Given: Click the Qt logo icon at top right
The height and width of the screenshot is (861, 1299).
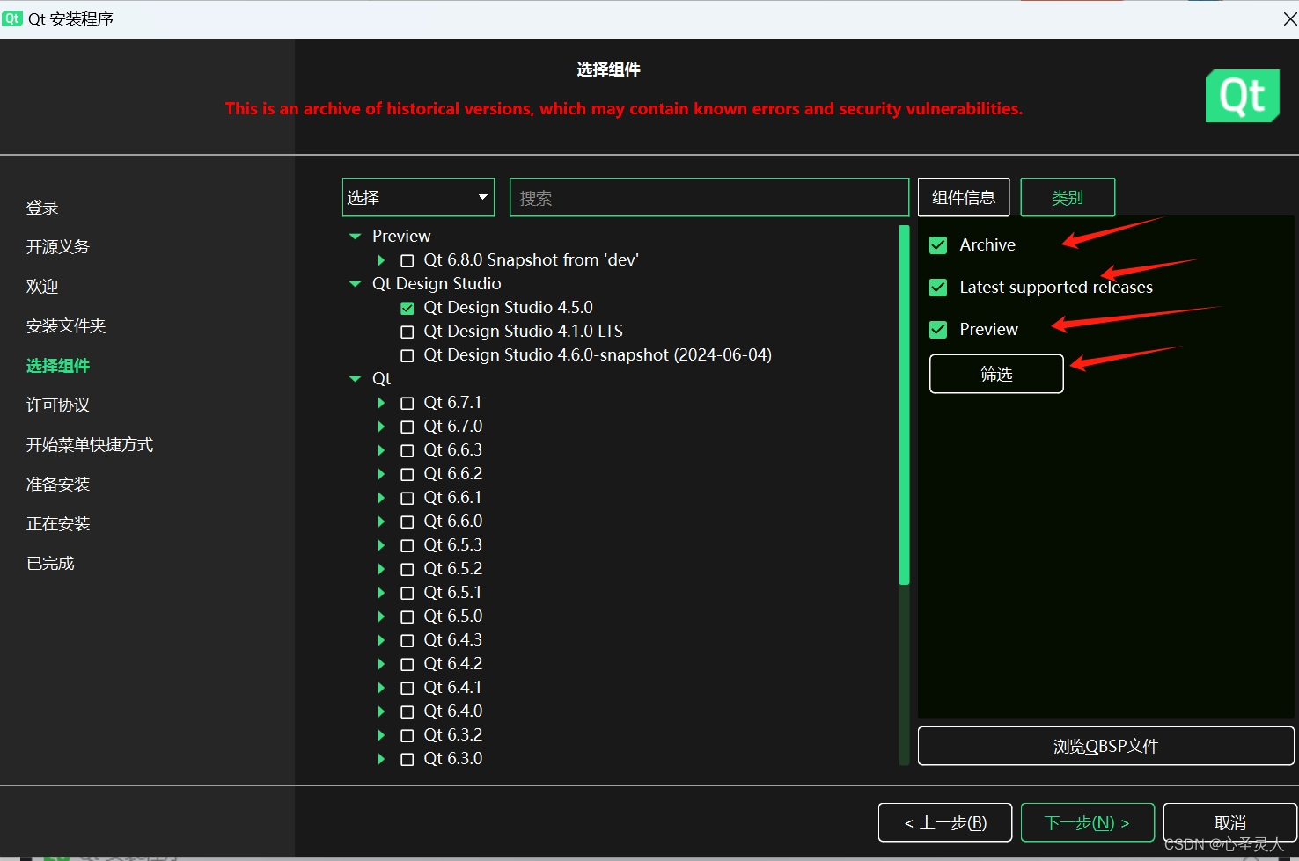Looking at the screenshot, I should click(1242, 96).
